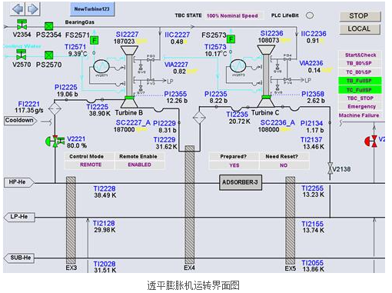Viewport: 392px width, 293px height.
Task: Select the Start&Check sequence step
Action: click(360, 55)
